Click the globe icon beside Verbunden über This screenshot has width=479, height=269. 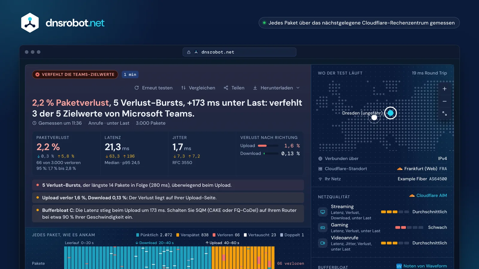320,159
